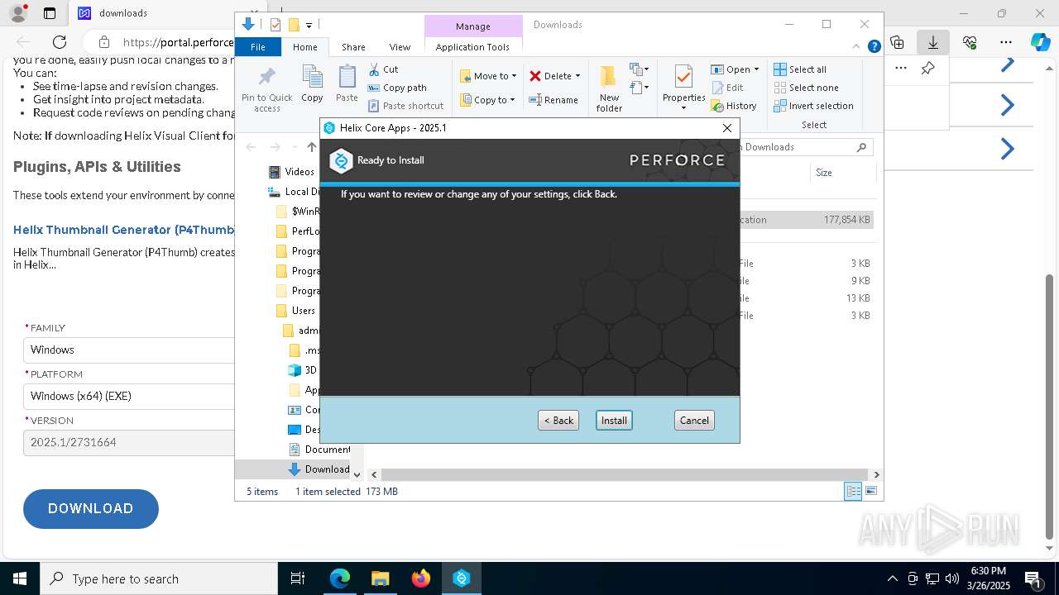Open the Windows Start menu

coord(20,578)
